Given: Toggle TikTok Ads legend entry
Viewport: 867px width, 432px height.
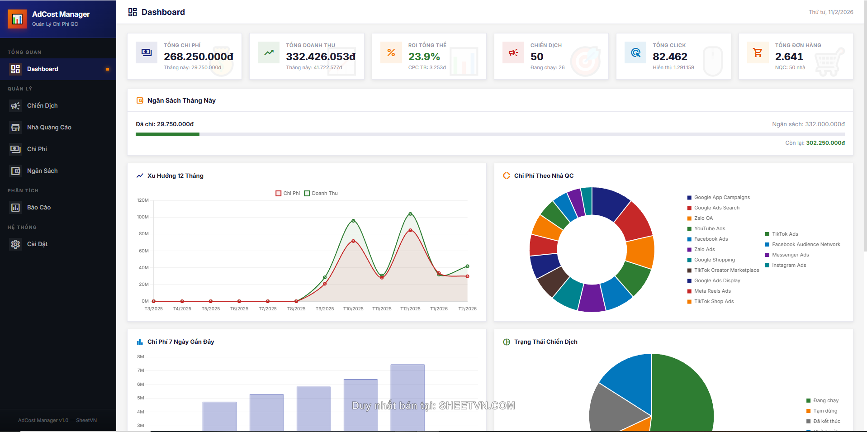Looking at the screenshot, I should tap(785, 234).
